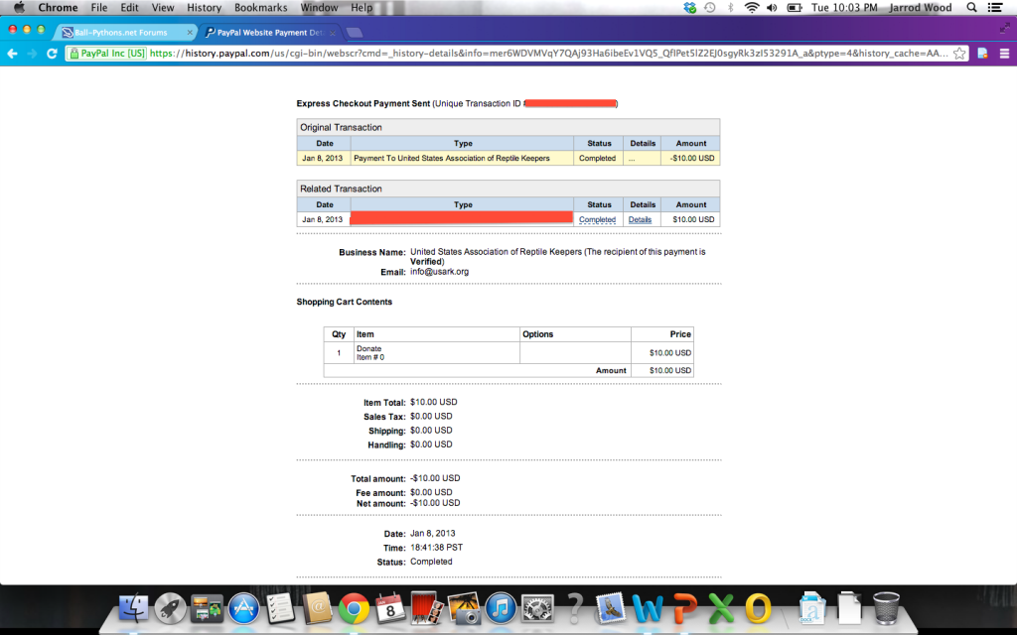
Task: Open iPhoto camera icon in Dock
Action: [x=463, y=608]
